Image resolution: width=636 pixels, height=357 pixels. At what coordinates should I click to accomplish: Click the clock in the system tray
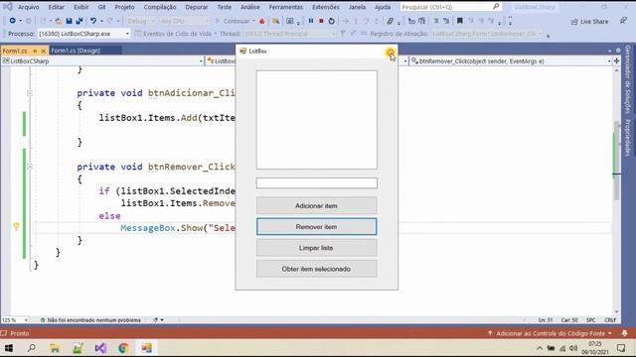595,348
